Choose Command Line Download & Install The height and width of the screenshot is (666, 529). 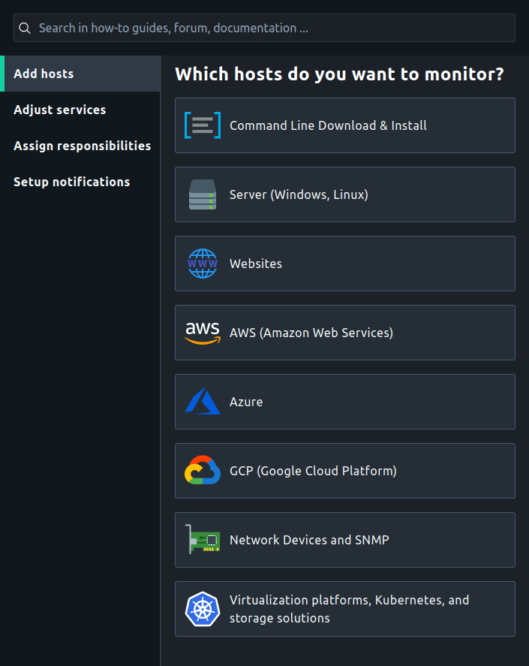pos(344,125)
